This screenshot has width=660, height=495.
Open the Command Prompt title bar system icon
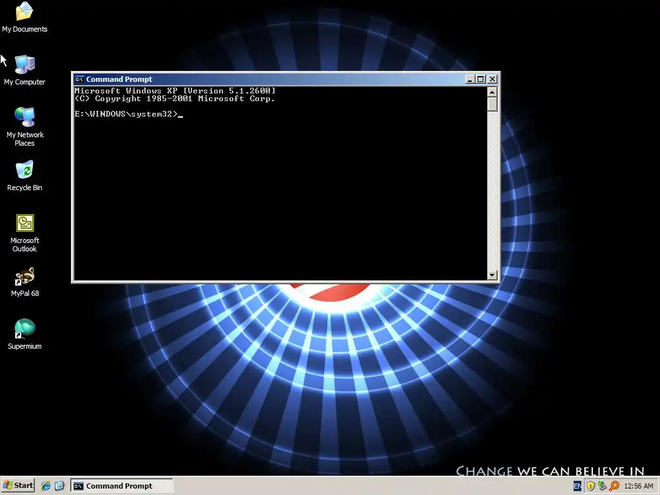coord(79,79)
